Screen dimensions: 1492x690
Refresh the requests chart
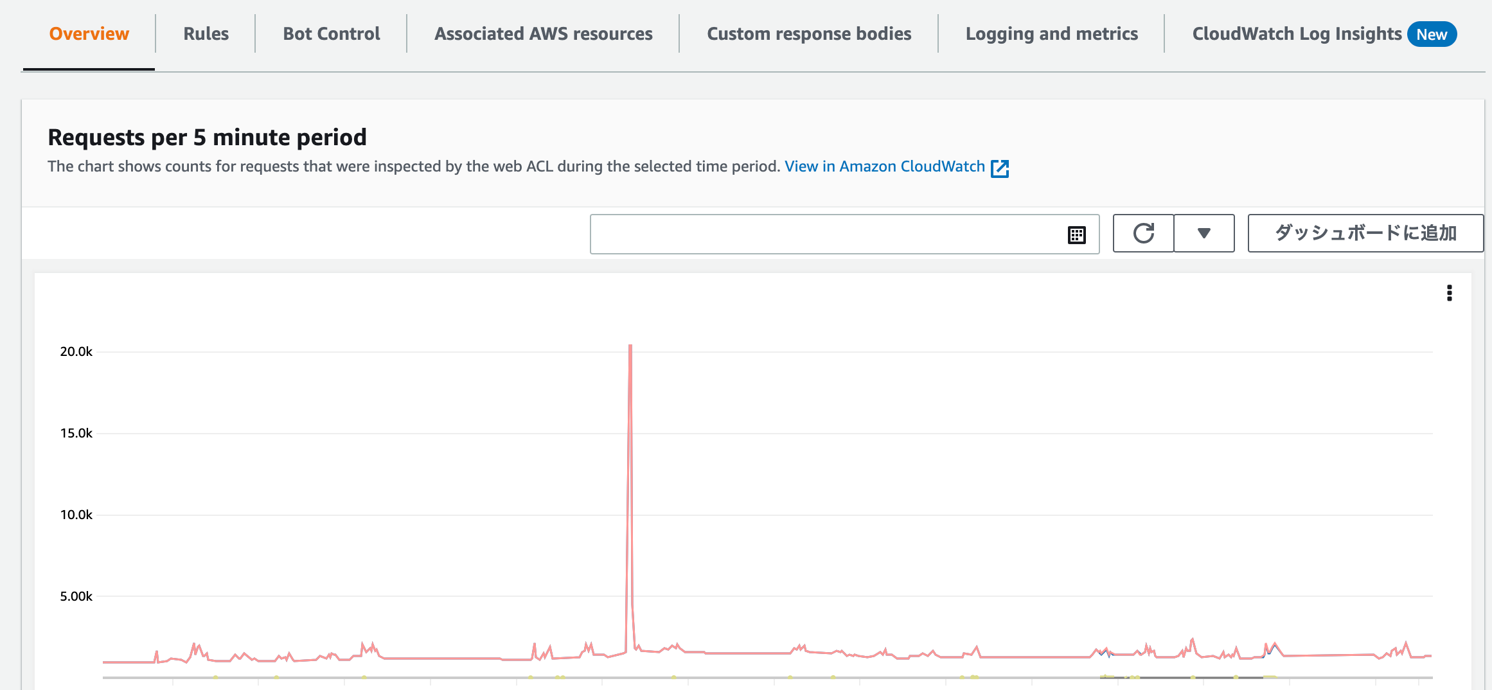(1143, 233)
